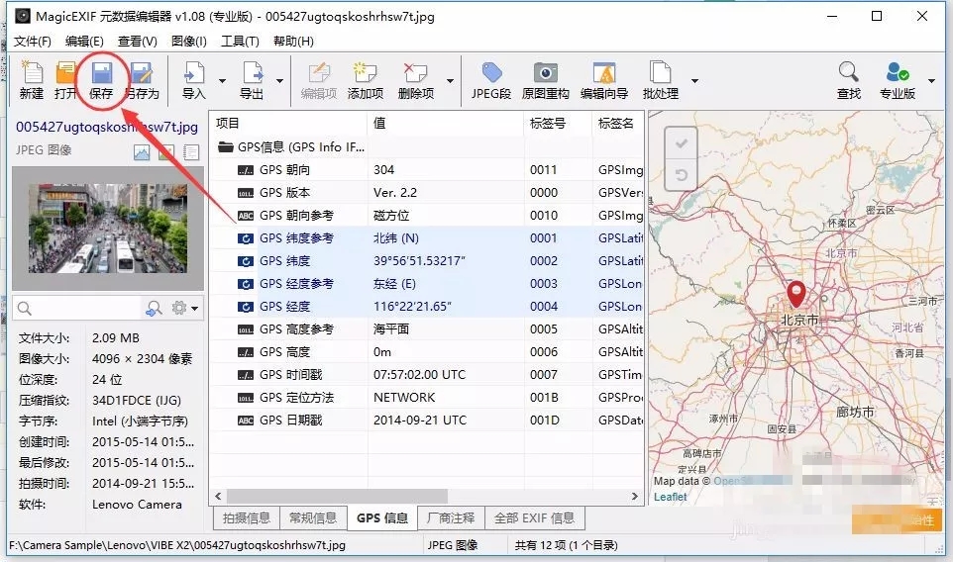Screen dimensions: 953x562
Task: Click the New (新建) file icon
Action: click(32, 73)
